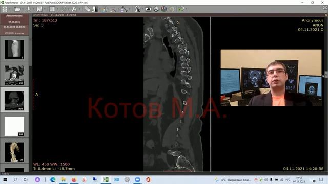328x184 pixels.
Task: Open multiplanar reconstruction (MPR) icon
Action: coord(156,9)
